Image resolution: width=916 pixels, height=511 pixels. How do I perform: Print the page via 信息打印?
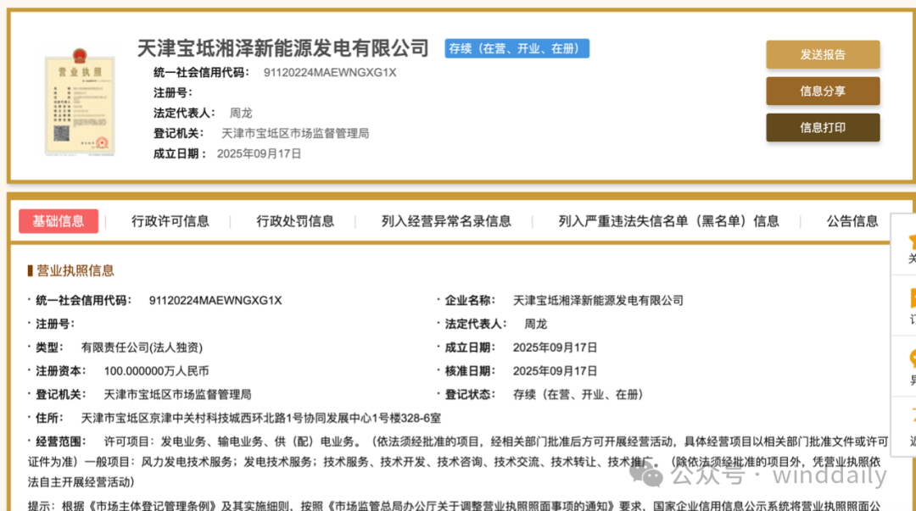click(823, 128)
